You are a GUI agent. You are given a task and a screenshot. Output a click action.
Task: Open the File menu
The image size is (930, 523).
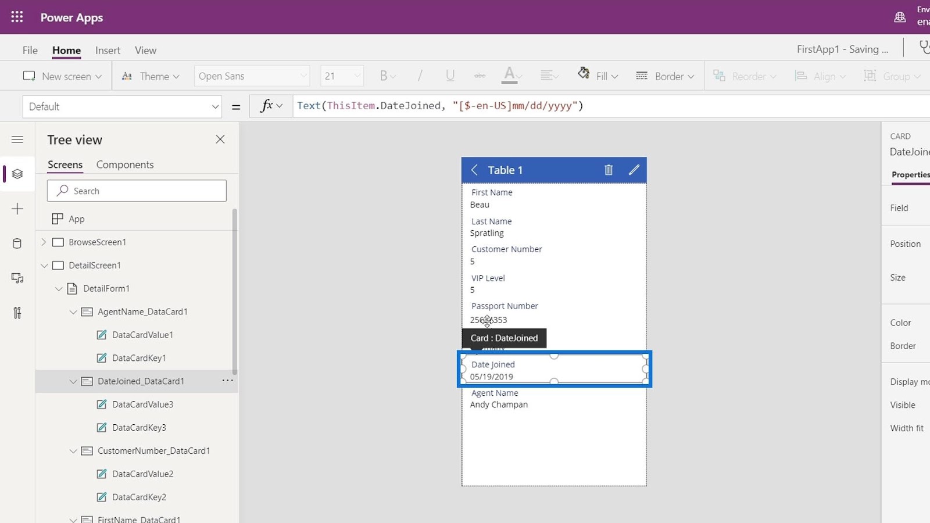30,51
